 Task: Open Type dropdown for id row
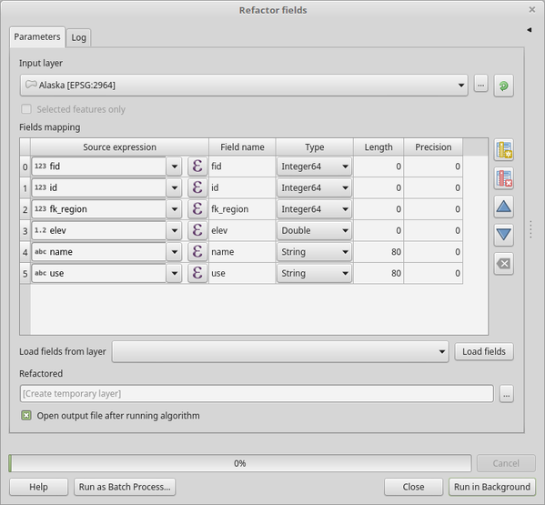pos(314,188)
